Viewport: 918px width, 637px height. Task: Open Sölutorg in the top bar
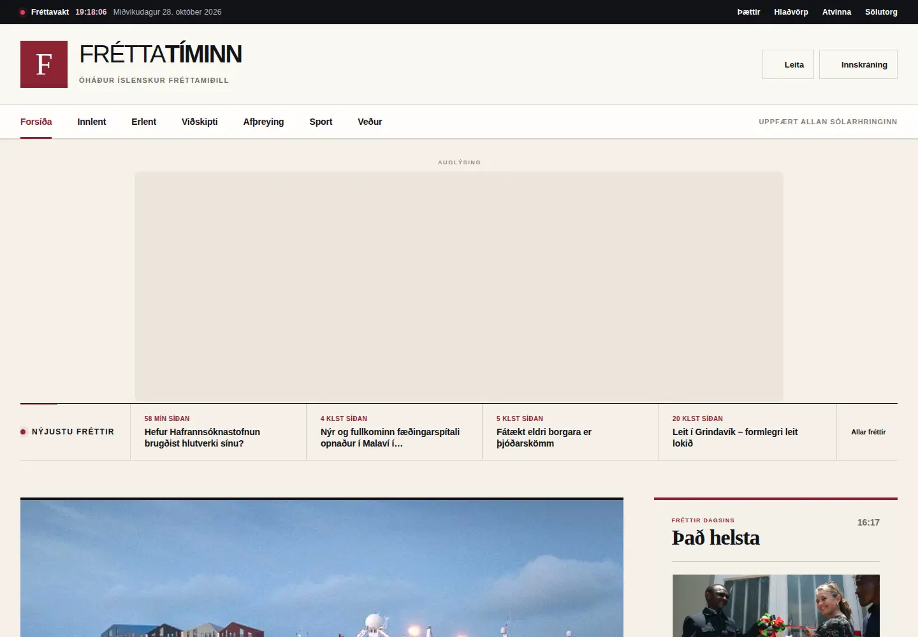click(881, 12)
